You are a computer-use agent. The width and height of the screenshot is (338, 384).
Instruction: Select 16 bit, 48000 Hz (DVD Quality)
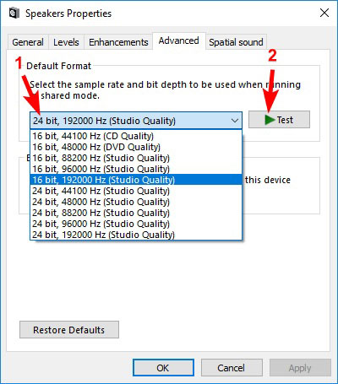[x=136, y=147]
